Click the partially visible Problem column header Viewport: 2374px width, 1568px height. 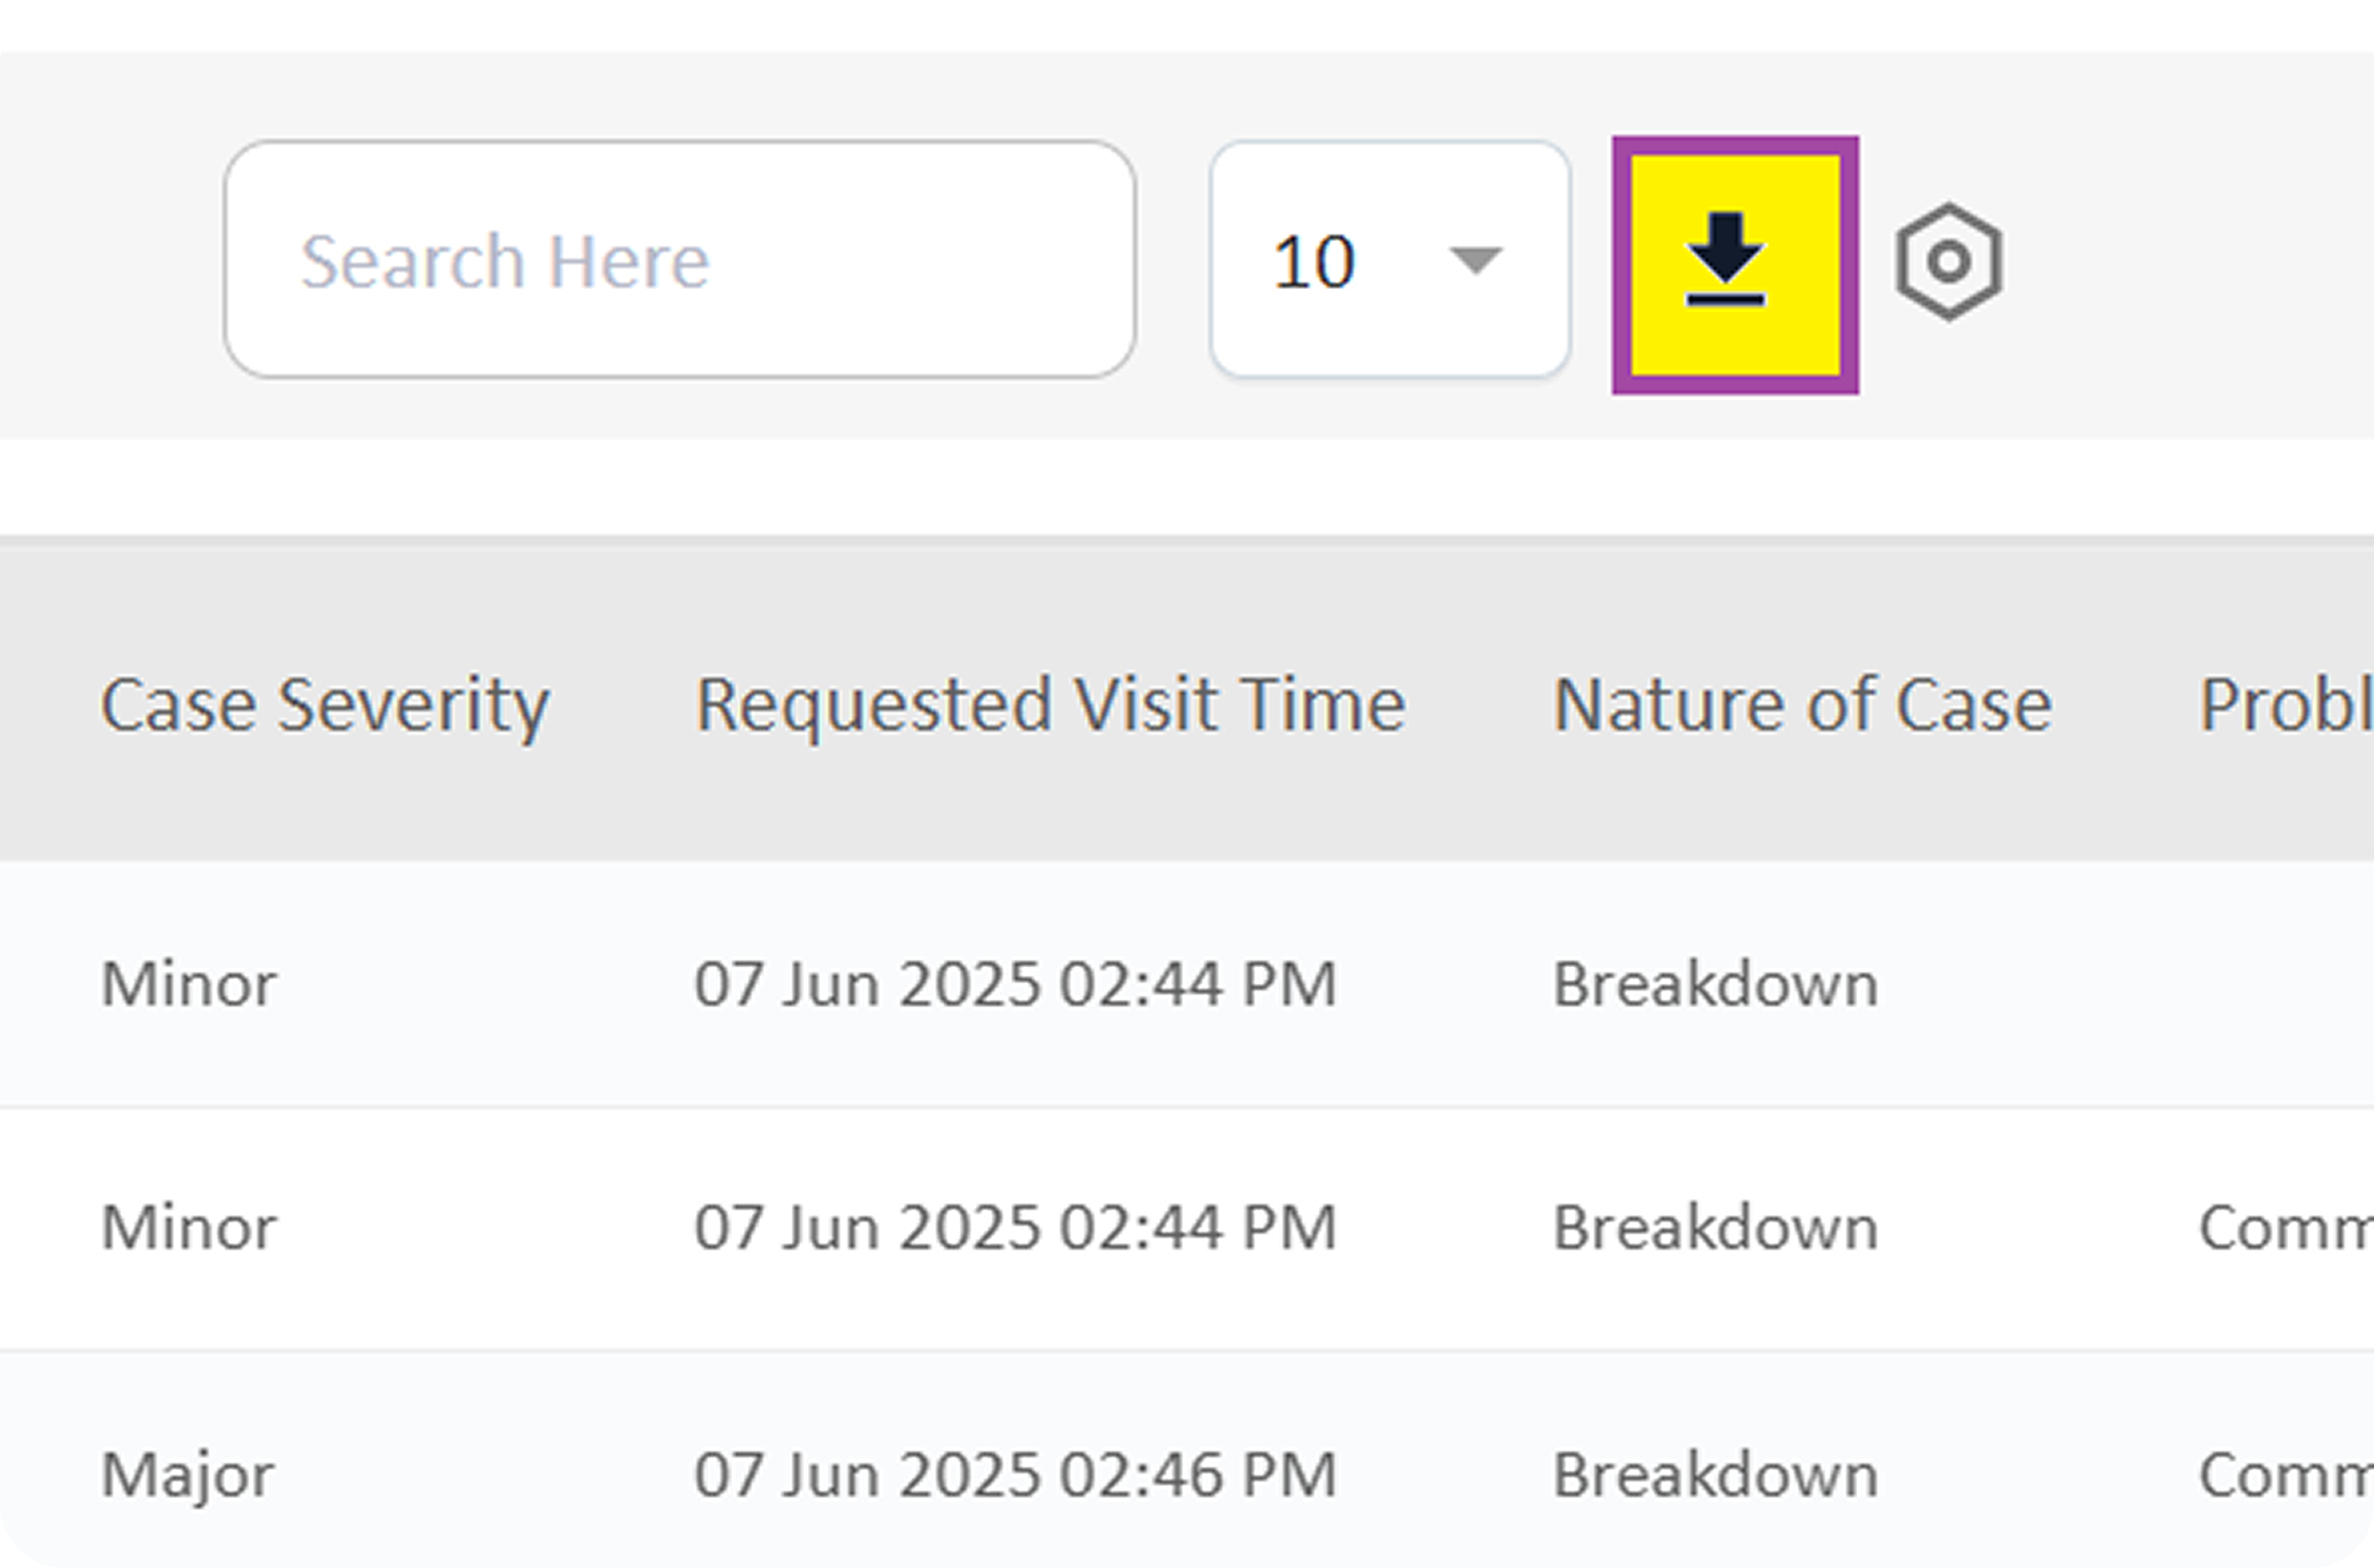pos(2285,705)
